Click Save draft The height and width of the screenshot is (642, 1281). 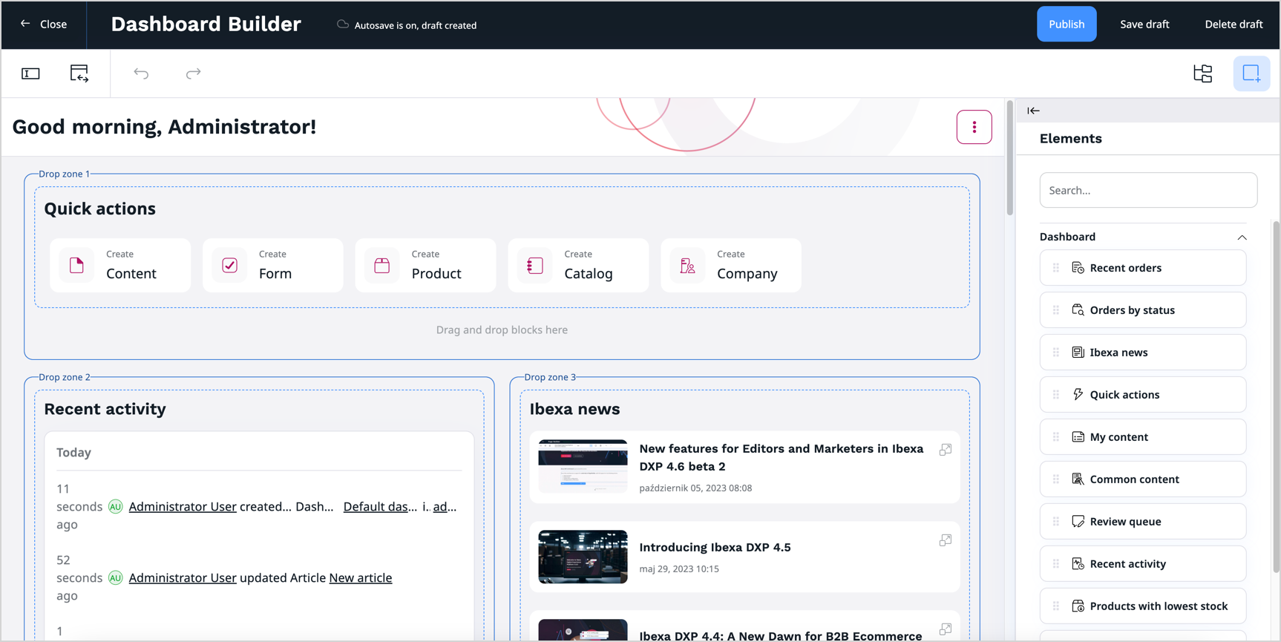click(x=1144, y=24)
